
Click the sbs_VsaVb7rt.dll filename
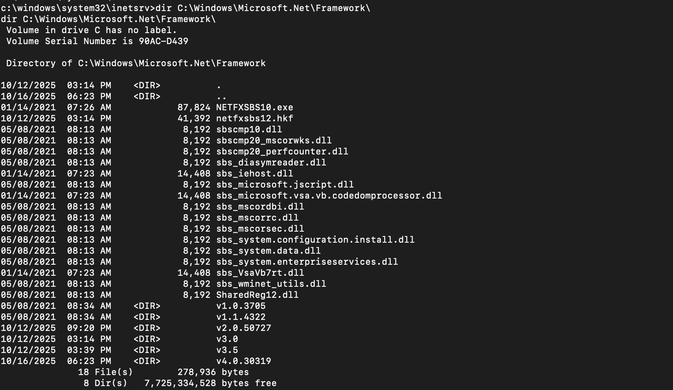click(x=260, y=273)
